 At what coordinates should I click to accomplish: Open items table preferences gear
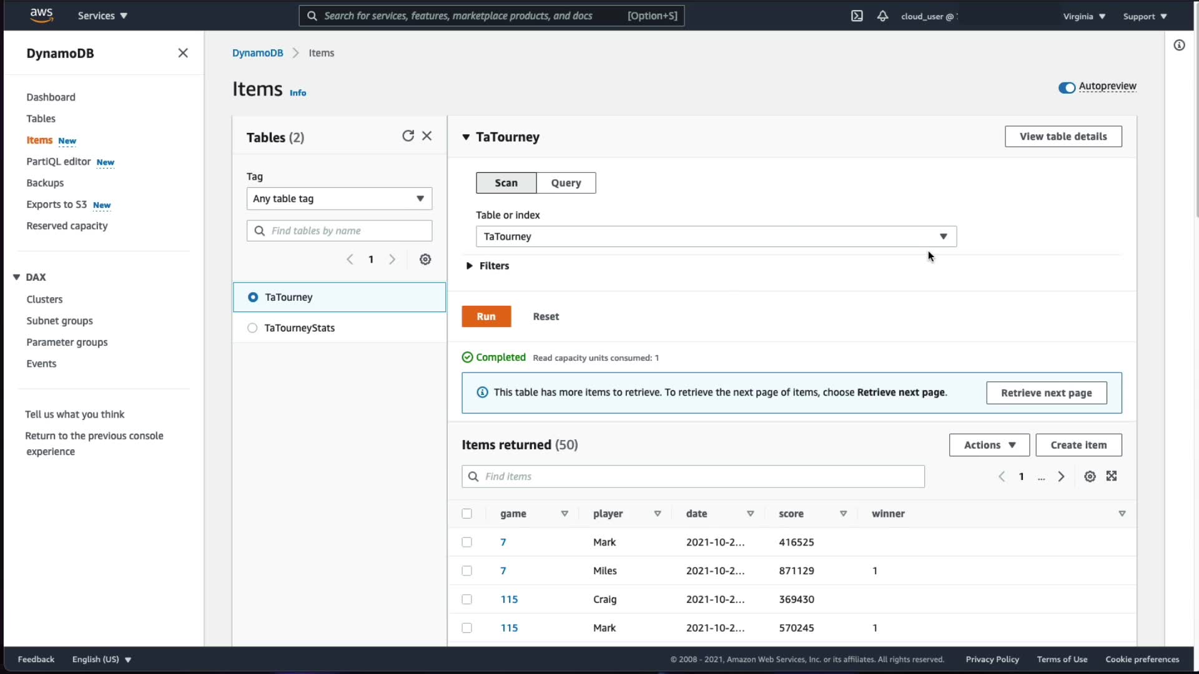click(x=1090, y=477)
